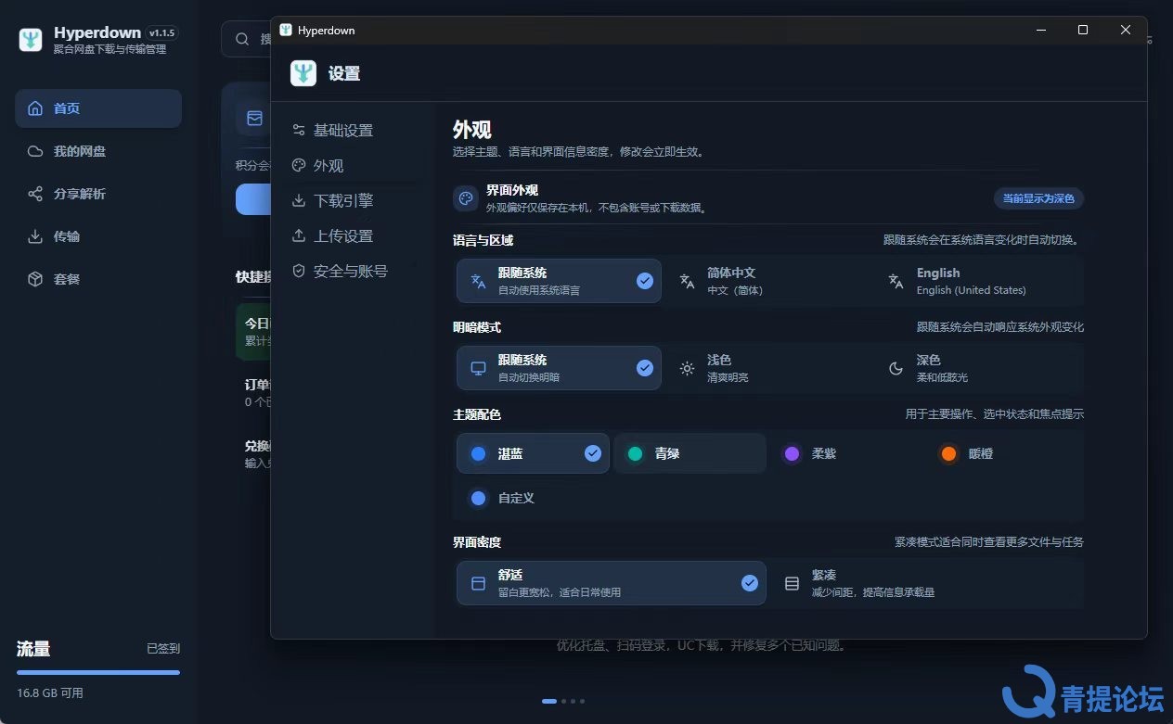This screenshot has width=1173, height=724.
Task: Click the monitor icon for 跟随系统 brightness mode
Action: 479,368
